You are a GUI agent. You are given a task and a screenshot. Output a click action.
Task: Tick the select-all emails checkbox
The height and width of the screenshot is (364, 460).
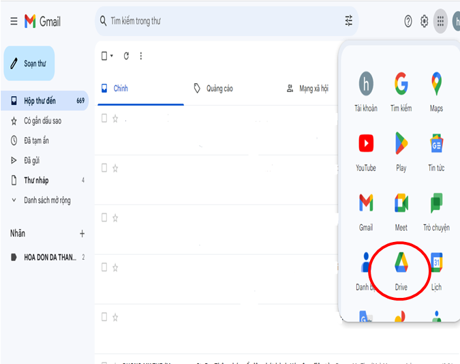click(104, 56)
